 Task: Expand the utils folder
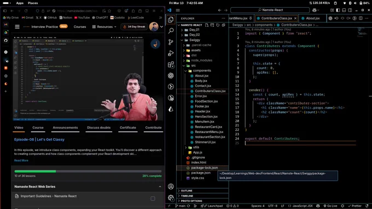pos(203,147)
